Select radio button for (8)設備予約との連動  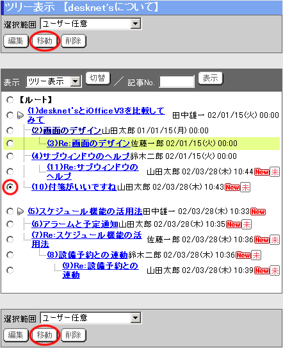tap(10, 255)
